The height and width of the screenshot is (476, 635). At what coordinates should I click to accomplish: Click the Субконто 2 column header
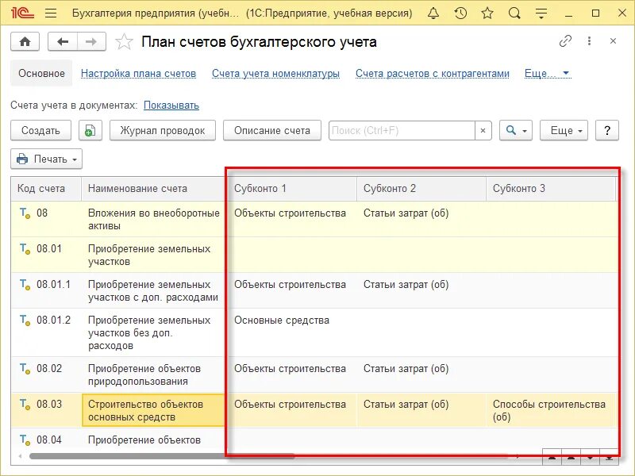(x=421, y=189)
